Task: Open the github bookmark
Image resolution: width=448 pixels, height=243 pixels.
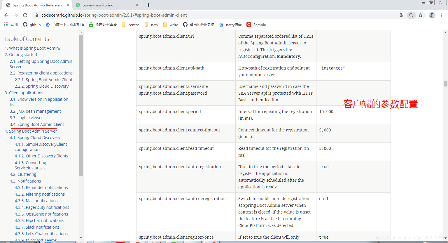Action: [32, 25]
